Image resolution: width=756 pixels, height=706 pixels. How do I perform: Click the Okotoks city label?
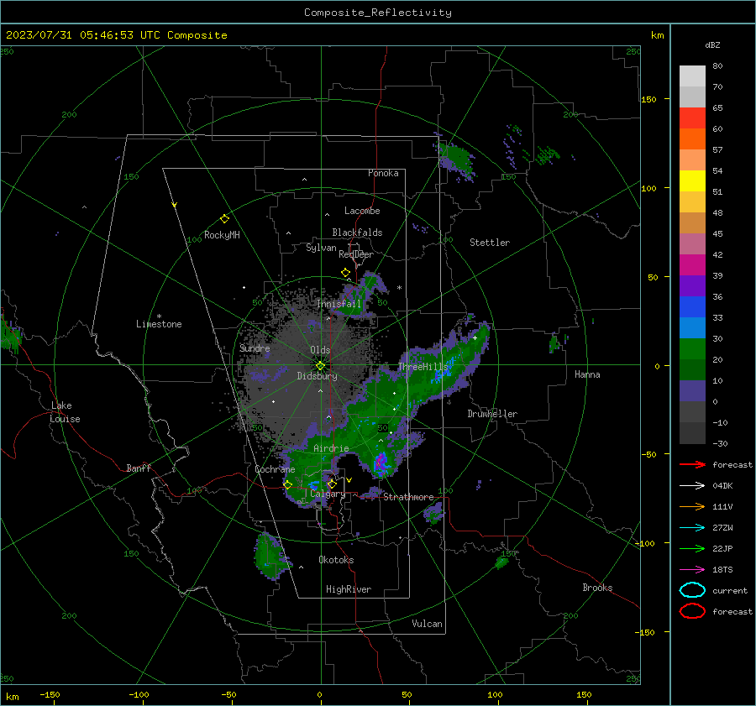(x=336, y=560)
